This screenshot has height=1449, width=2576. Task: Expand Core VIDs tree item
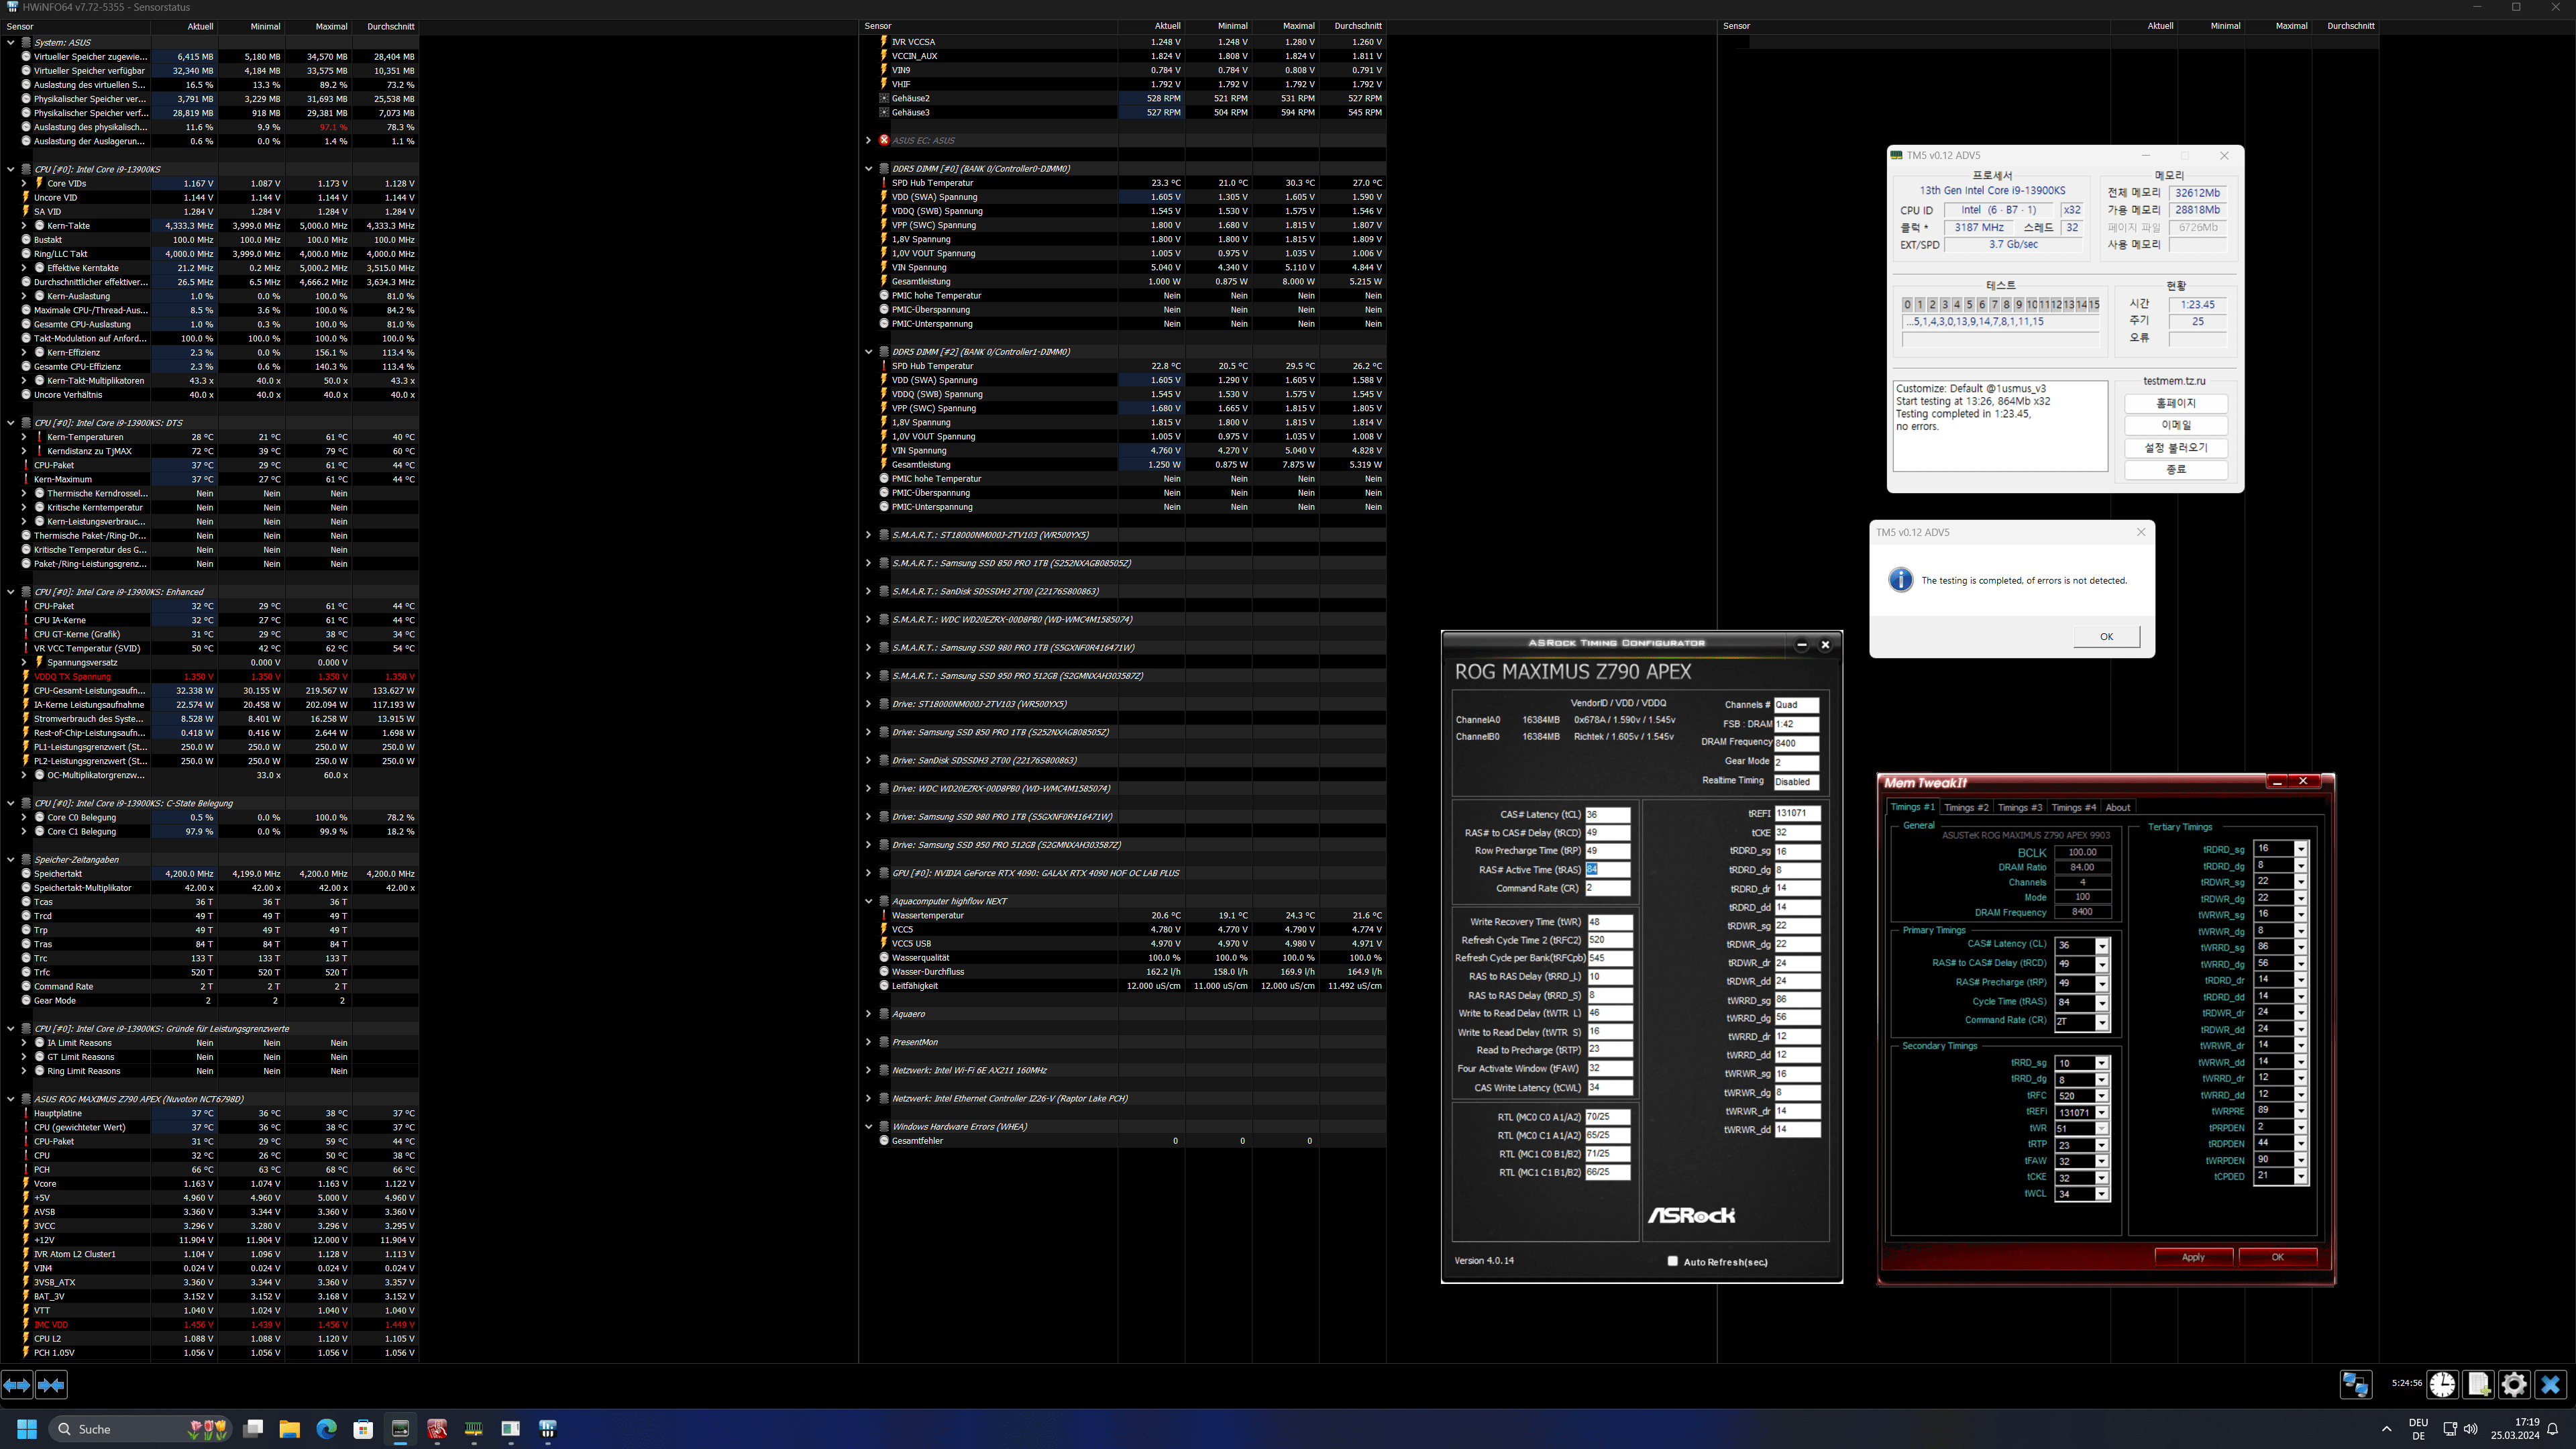(x=24, y=183)
